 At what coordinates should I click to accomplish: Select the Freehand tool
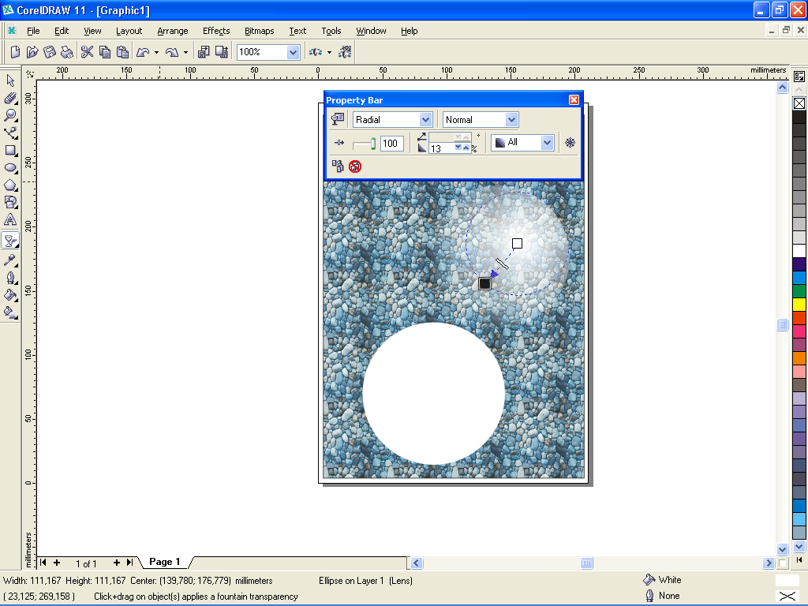10,133
